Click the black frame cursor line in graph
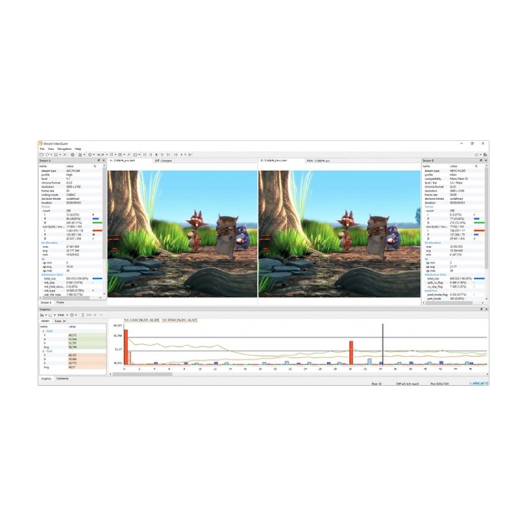527x527 pixels. [x=383, y=345]
